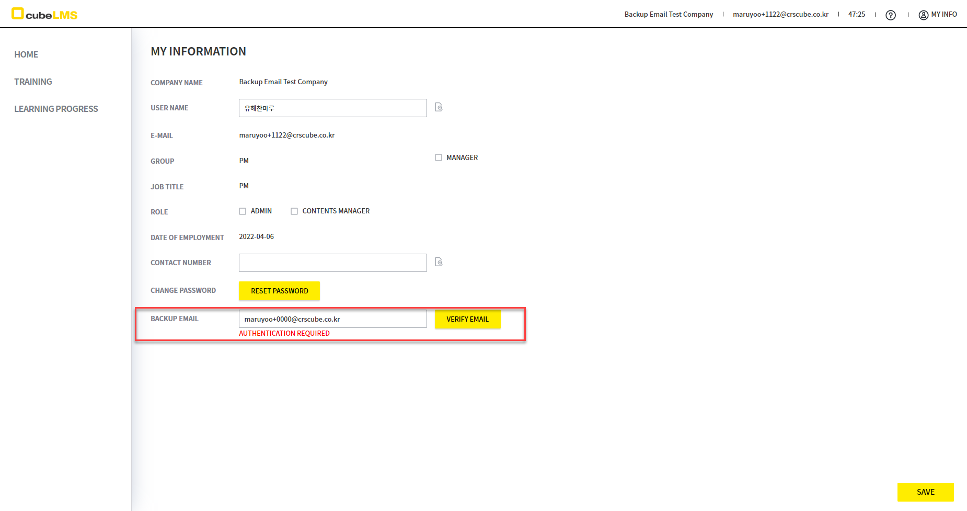Click the cubeLMS logo
The height and width of the screenshot is (511, 967).
click(44, 14)
